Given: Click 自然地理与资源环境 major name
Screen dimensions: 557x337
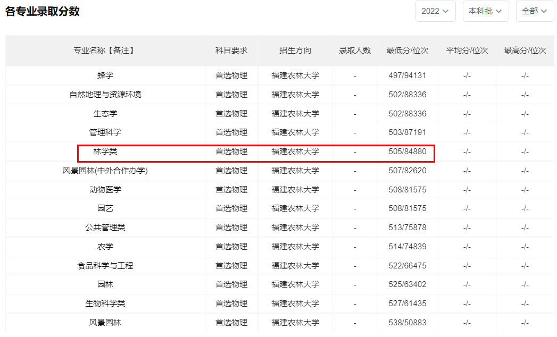Looking at the screenshot, I should coord(105,95).
